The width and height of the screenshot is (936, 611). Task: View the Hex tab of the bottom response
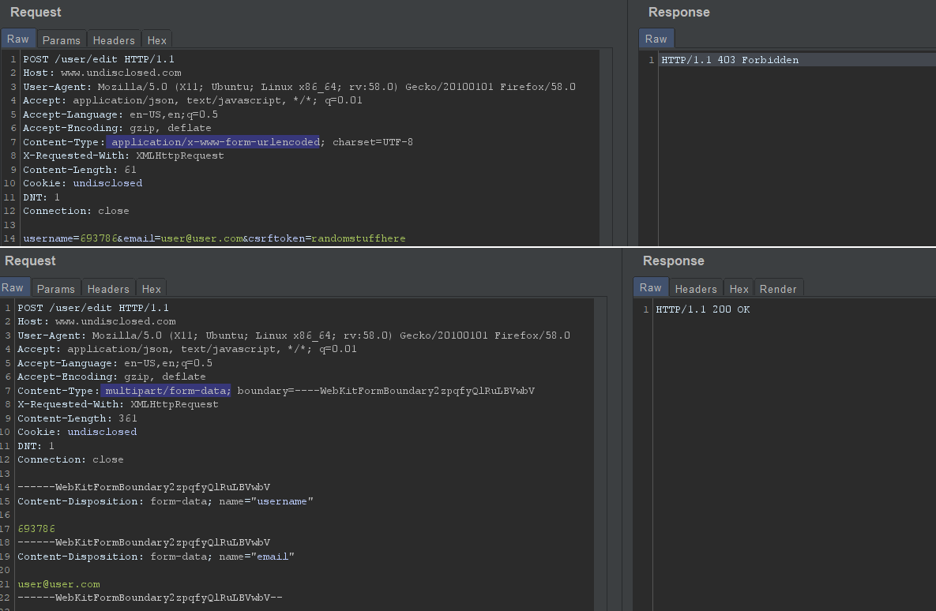(x=739, y=288)
